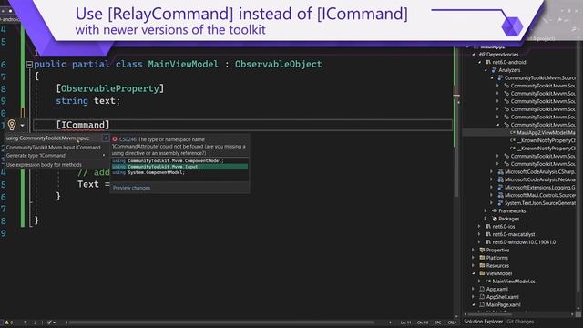Image resolution: width=583 pixels, height=328 pixels.
Task: Select MainPage.xaml file
Action: tap(503, 304)
